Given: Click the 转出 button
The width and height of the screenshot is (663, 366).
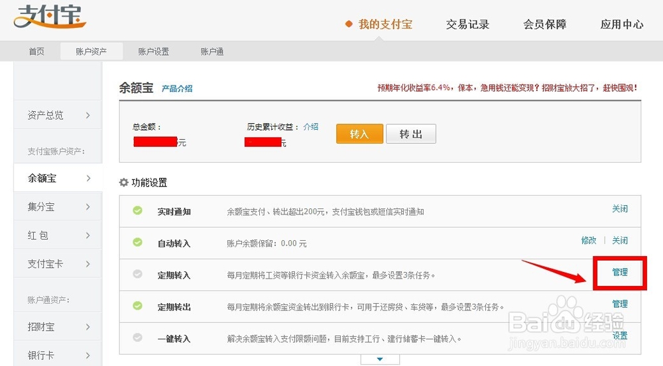Looking at the screenshot, I should tap(411, 134).
